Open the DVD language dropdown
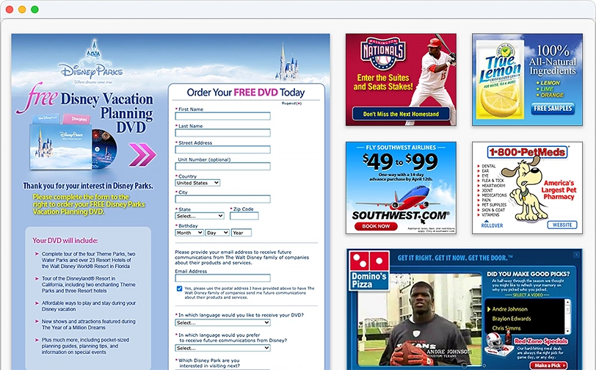 222,322
